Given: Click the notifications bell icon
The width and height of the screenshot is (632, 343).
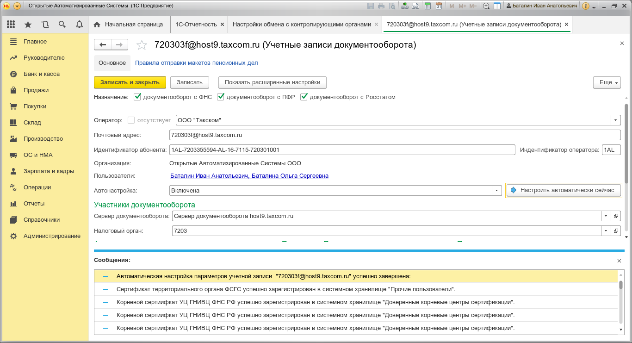Looking at the screenshot, I should pyautogui.click(x=79, y=25).
